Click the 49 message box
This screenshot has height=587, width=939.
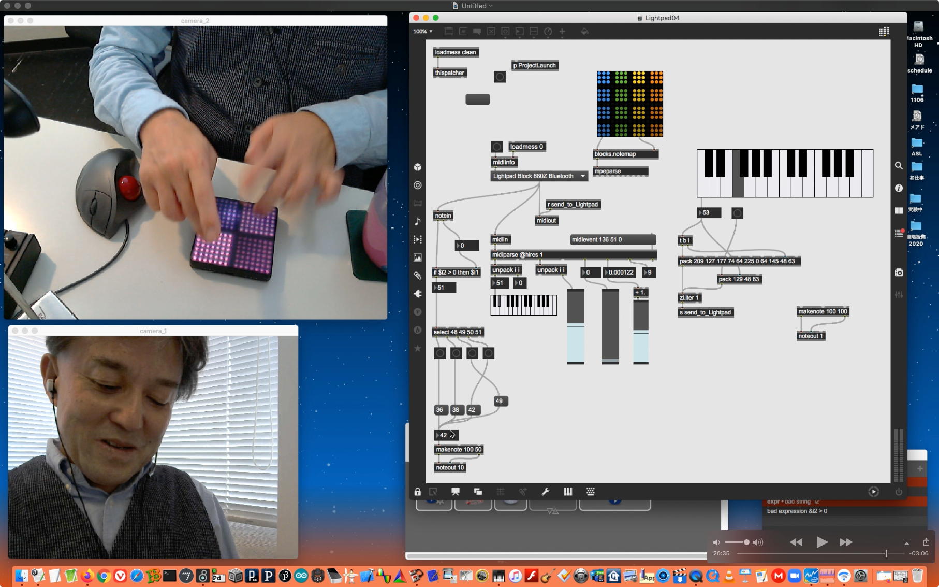click(x=499, y=401)
